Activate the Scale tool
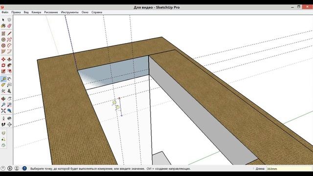Screen dimensions: 313x176 (x=3, y=71)
